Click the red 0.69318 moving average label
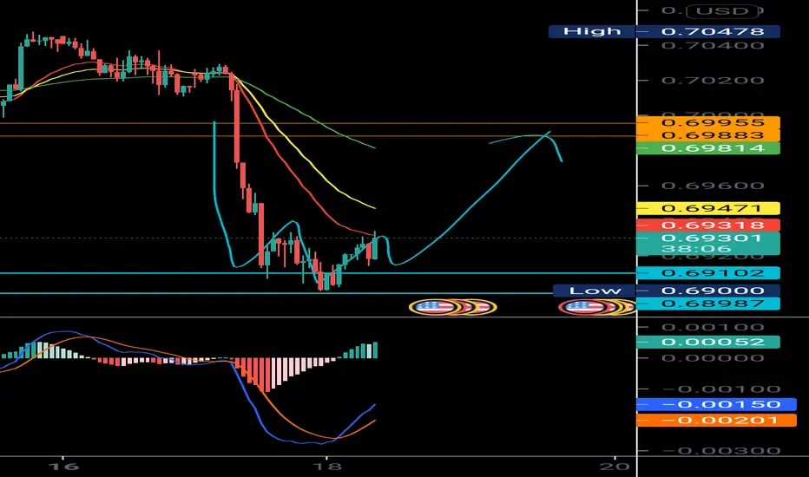This screenshot has height=477, width=809. [x=708, y=225]
